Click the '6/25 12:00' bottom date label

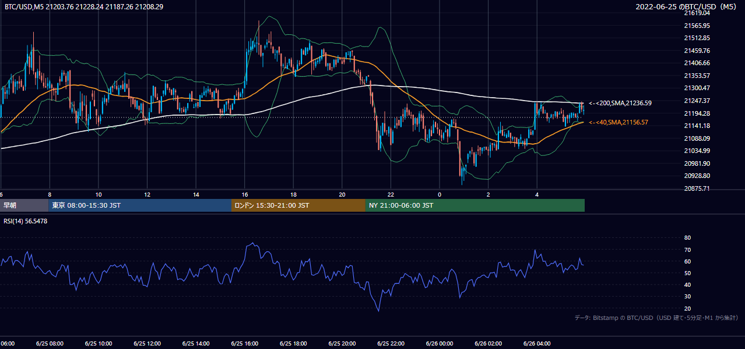pos(147,343)
